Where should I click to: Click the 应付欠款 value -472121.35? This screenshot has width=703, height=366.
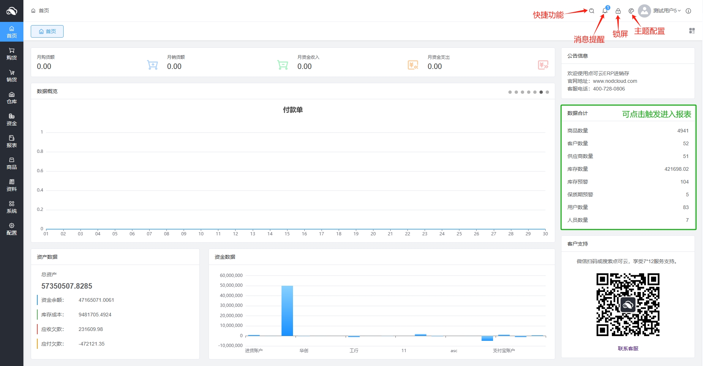point(91,344)
